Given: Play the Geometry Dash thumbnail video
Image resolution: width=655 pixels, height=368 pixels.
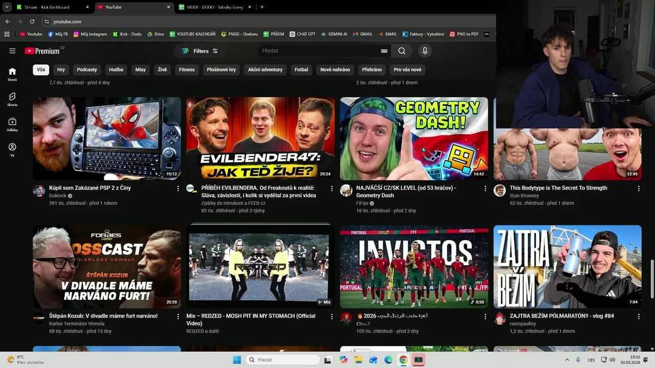Looking at the screenshot, I should (x=414, y=139).
